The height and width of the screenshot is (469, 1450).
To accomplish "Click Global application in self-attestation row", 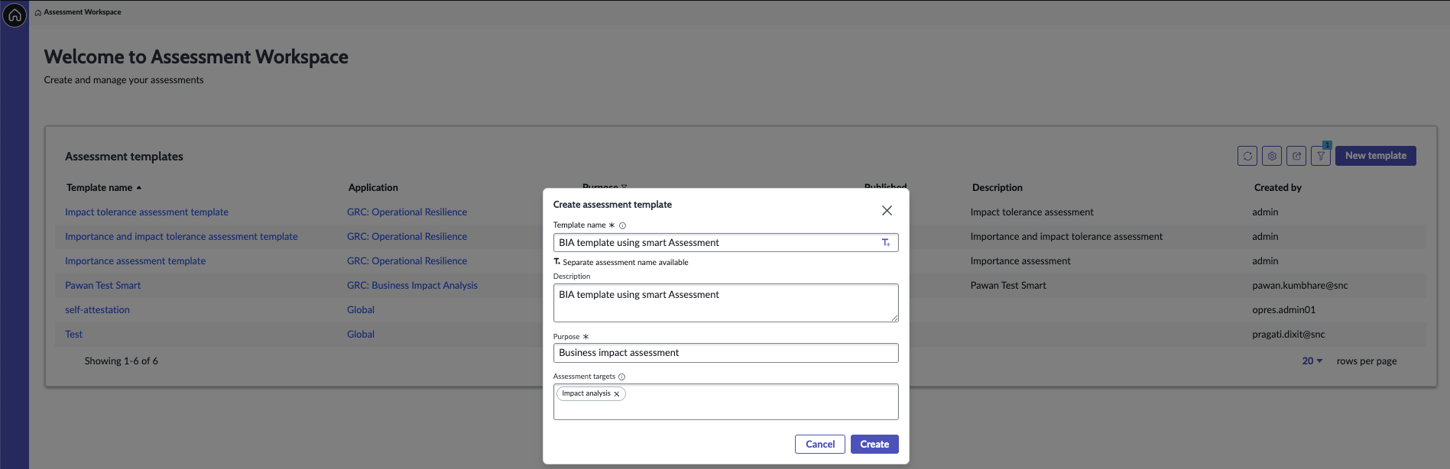I will tap(361, 310).
